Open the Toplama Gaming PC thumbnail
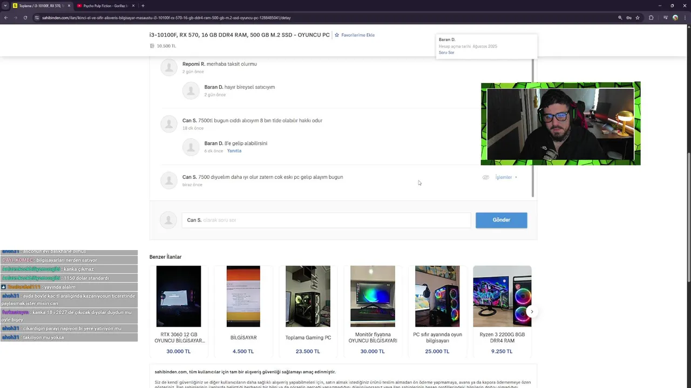This screenshot has height=388, width=691. tap(308, 296)
